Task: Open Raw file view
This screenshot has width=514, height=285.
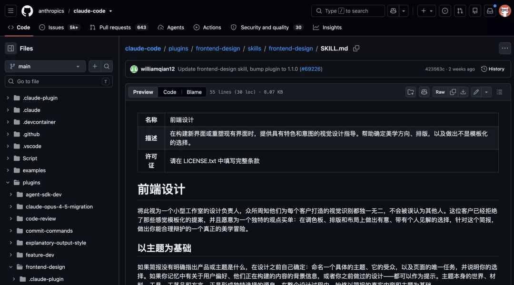Action: [x=440, y=92]
